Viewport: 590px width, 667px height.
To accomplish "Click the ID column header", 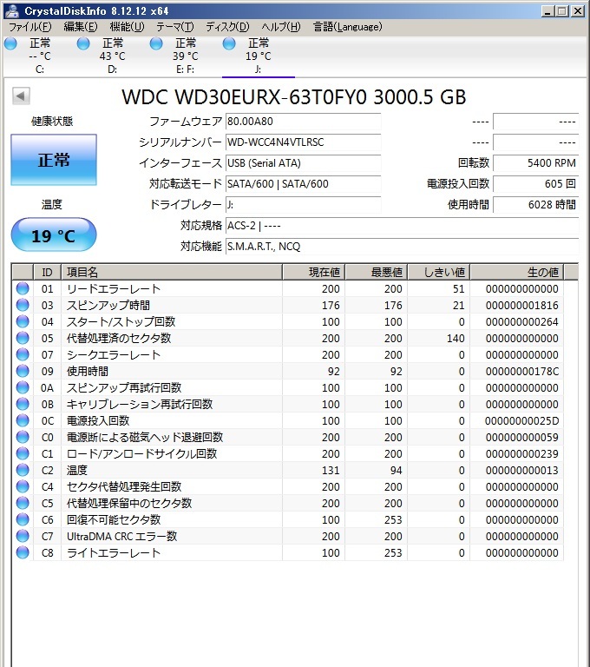I will 47,272.
